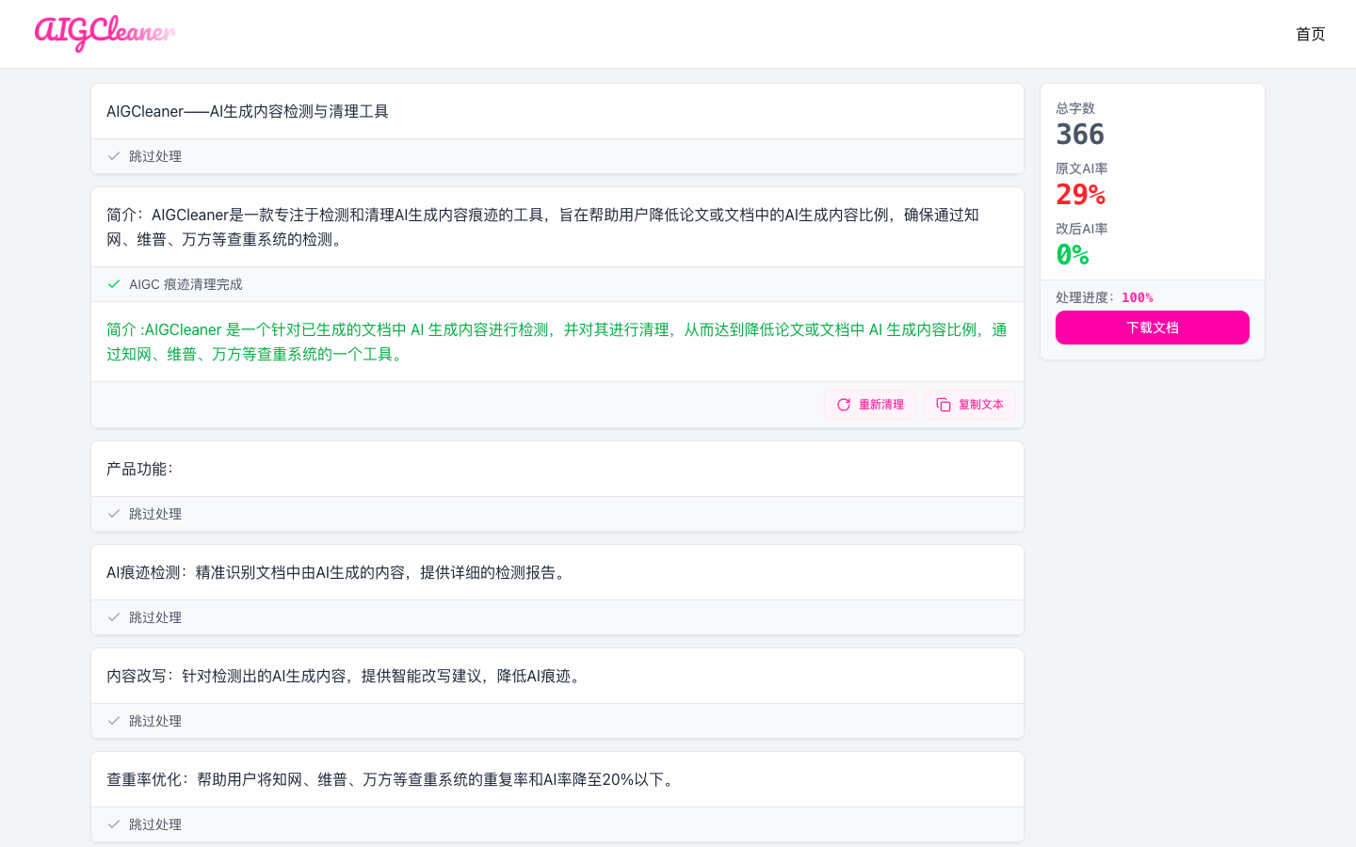Screen dimensions: 1356x847
Task: Select the title text AIGCleaner——AI生成内容检测与清理工具
Action: (x=248, y=111)
